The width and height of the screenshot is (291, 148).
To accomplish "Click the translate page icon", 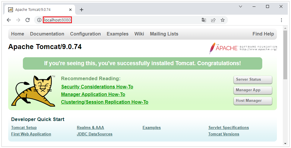I will (x=204, y=20).
